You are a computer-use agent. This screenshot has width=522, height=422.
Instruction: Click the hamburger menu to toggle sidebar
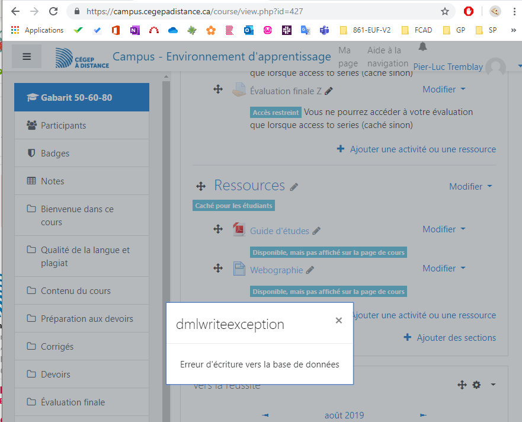click(27, 56)
